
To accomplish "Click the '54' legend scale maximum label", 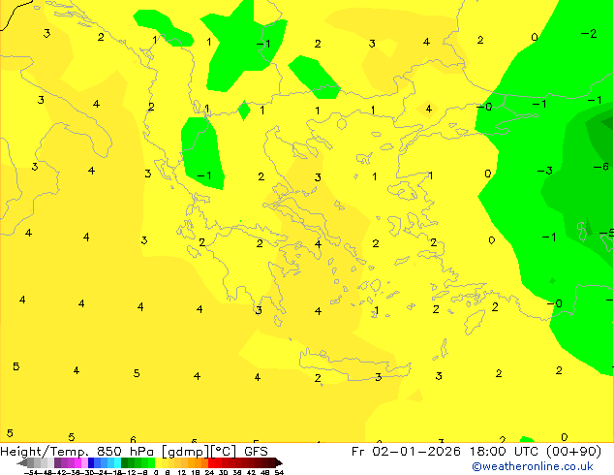I will 279,472.
